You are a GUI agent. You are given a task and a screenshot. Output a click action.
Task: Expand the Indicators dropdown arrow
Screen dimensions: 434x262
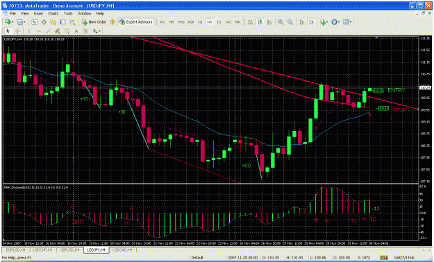point(327,22)
